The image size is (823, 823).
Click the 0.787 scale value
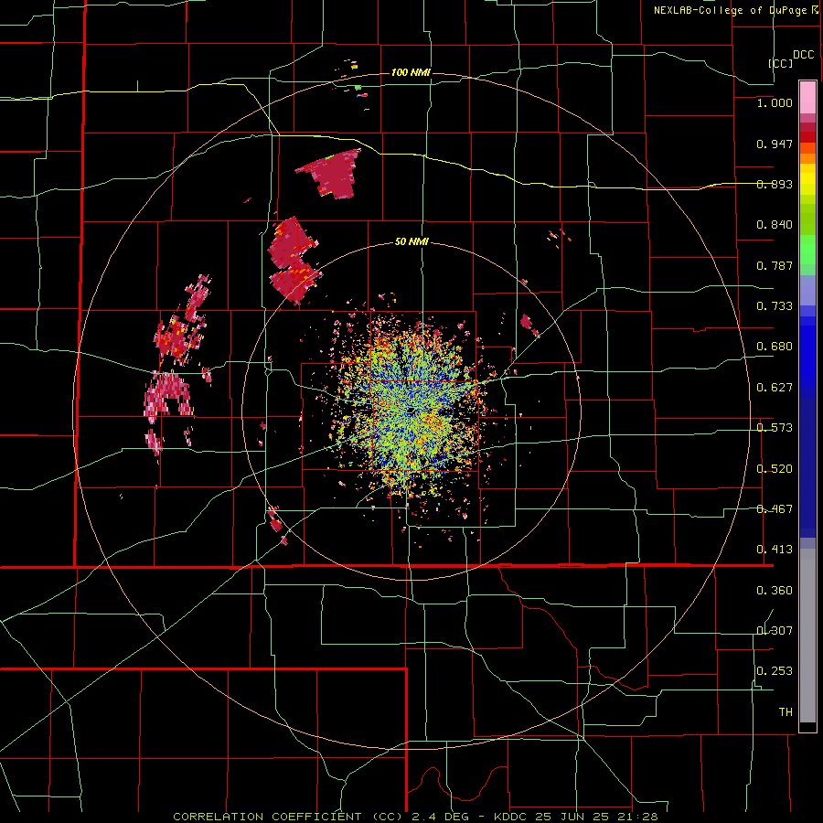click(775, 265)
